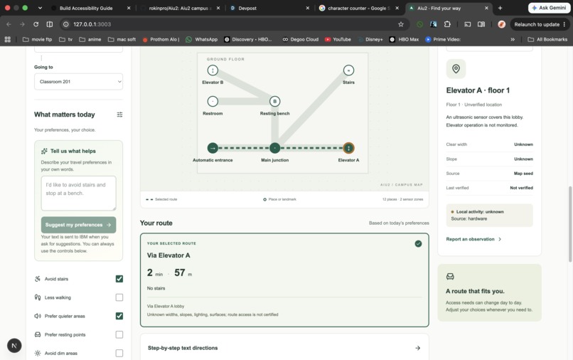Open the browser extensions puzzle icon
Viewport: 573px width, 360px height.
pos(447,24)
